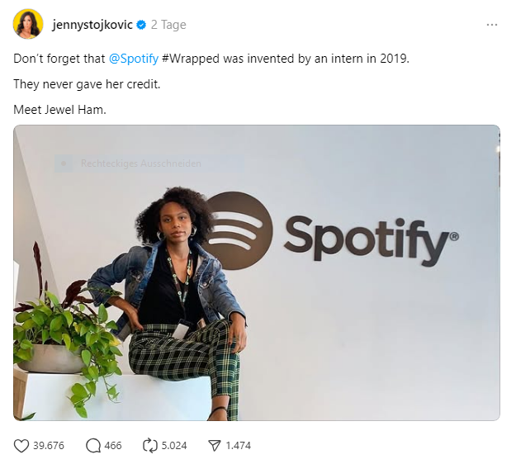The width and height of the screenshot is (516, 464).
Task: Click the 1.474 shares count
Action: (238, 446)
